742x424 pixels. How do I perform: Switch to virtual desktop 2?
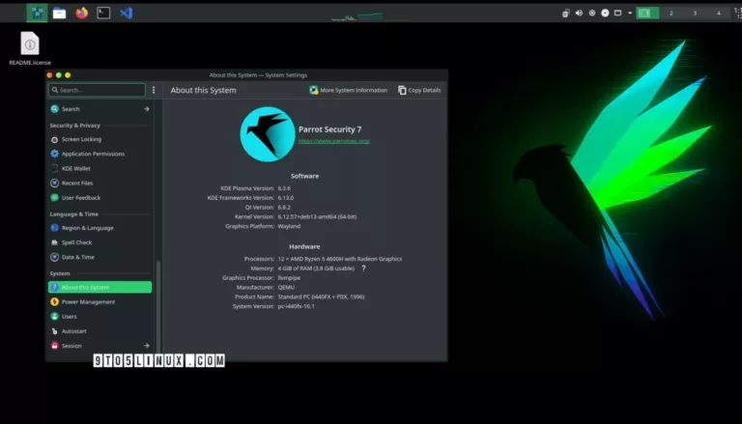click(x=671, y=13)
